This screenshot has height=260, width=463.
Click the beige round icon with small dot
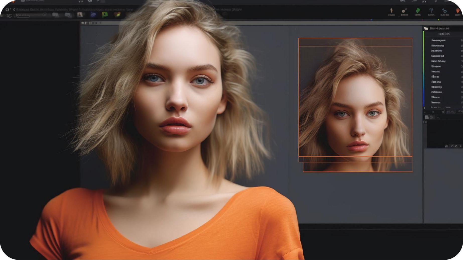404,11
